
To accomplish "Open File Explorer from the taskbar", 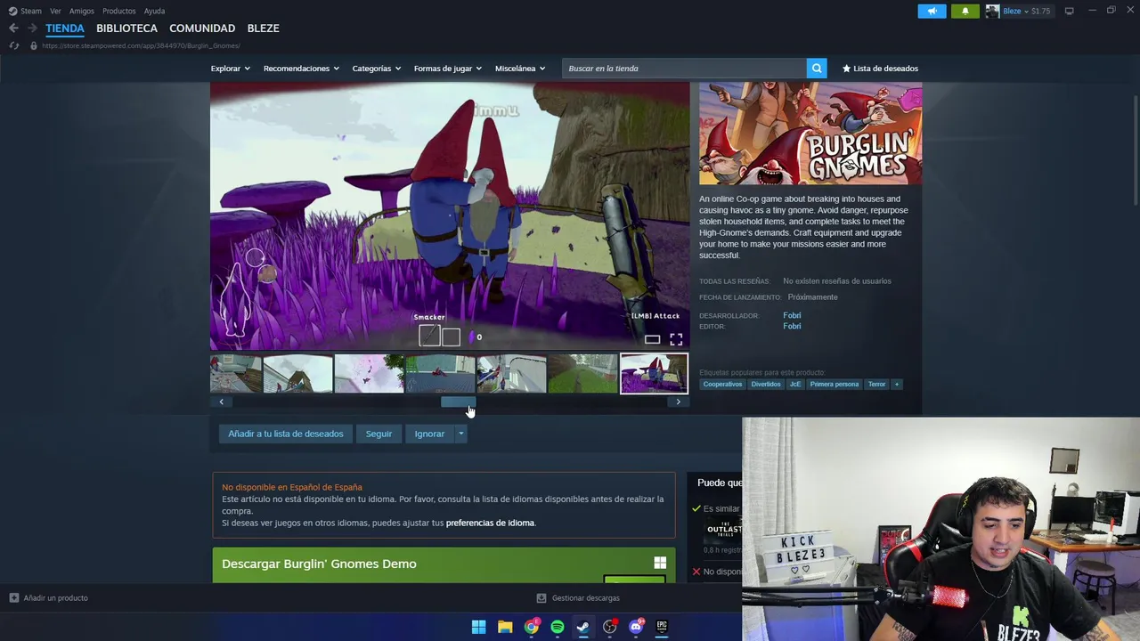I will point(505,627).
